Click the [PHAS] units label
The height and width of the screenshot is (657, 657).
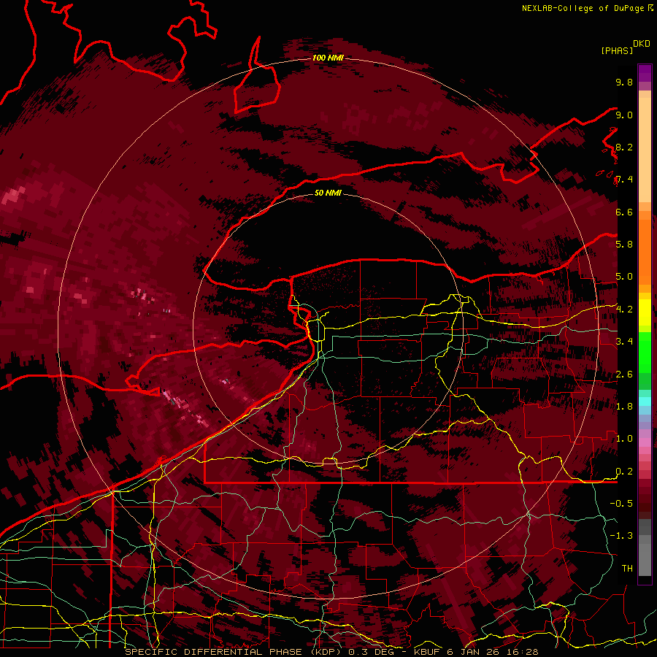point(617,50)
